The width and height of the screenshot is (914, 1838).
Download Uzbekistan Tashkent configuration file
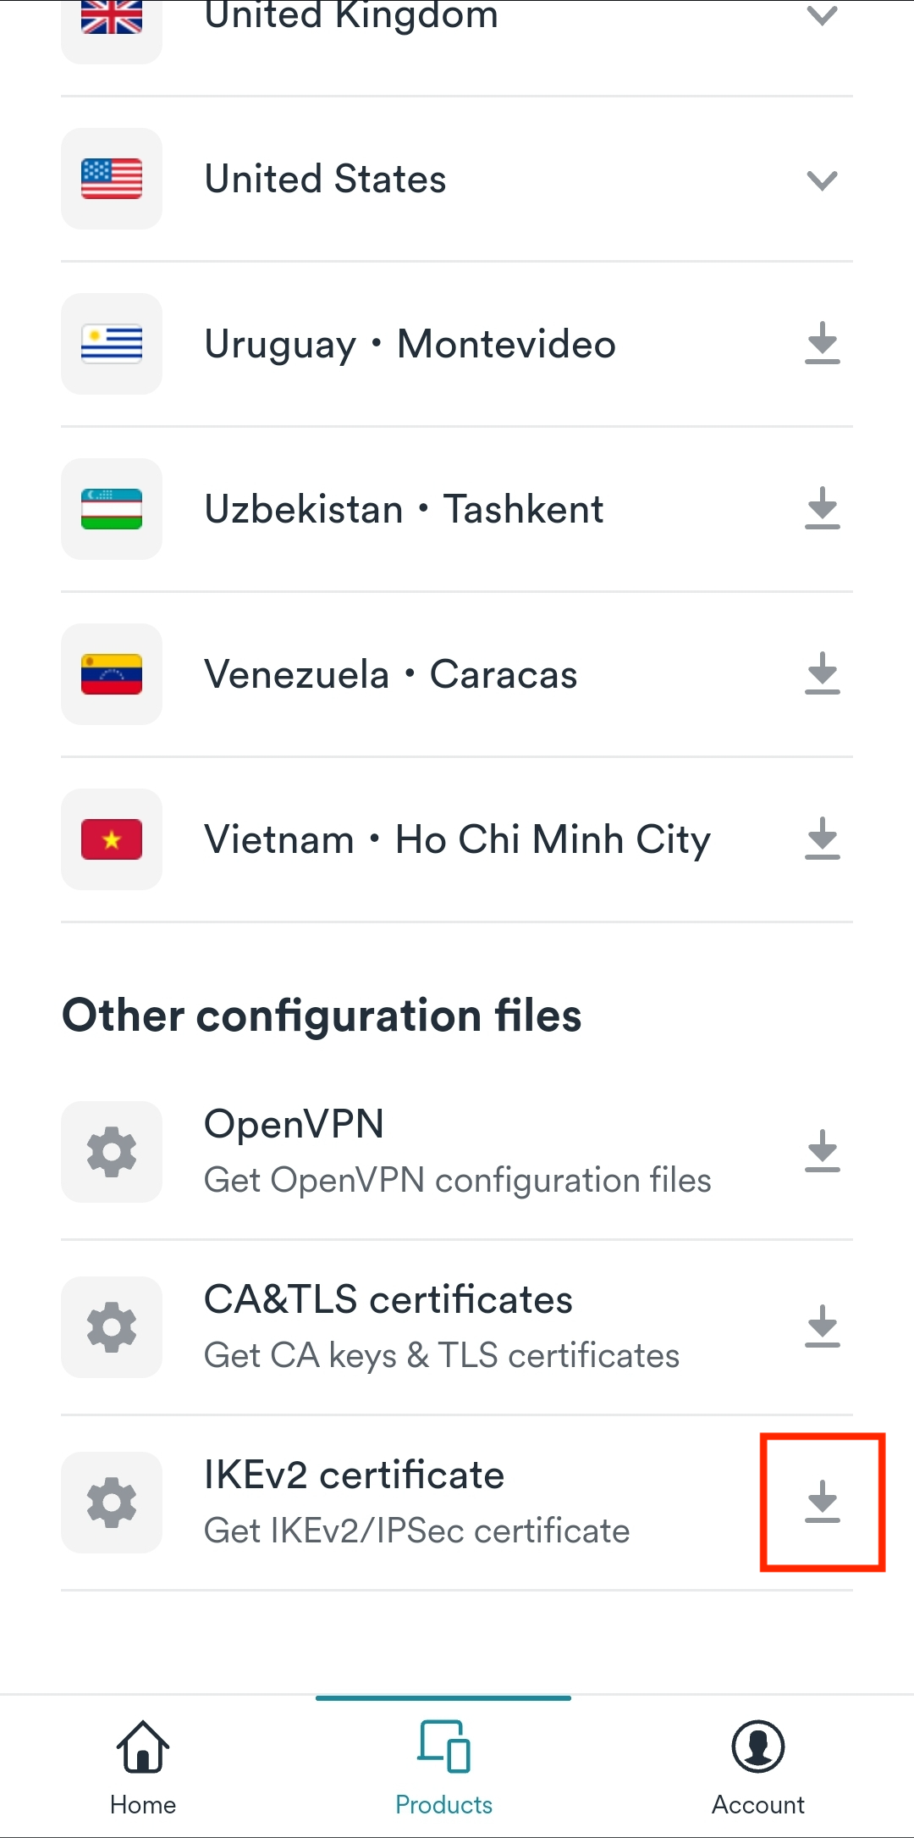click(822, 508)
